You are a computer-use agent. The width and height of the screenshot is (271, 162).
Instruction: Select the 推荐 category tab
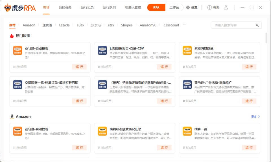12,25
